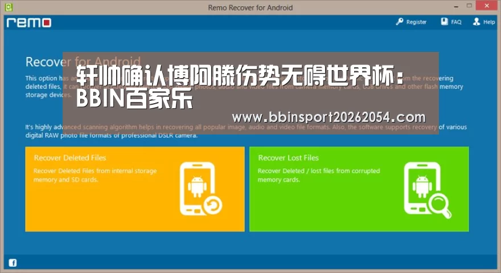Maximize the Remo Recover window
501x273 pixels.
pyautogui.click(x=469, y=6)
